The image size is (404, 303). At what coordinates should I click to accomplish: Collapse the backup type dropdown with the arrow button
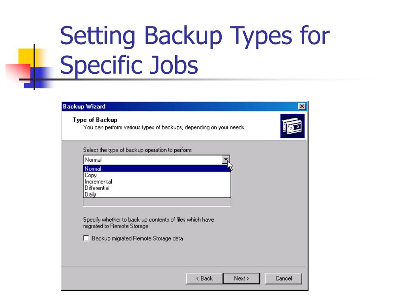pos(226,160)
